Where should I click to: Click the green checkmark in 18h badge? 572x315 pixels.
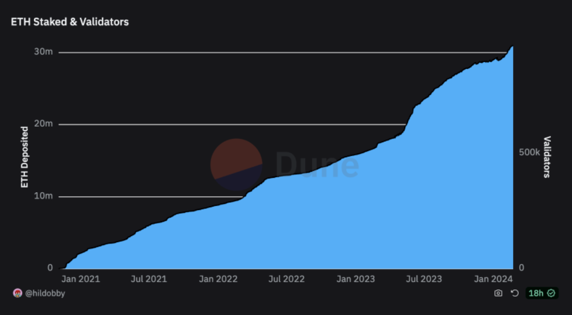pos(551,293)
